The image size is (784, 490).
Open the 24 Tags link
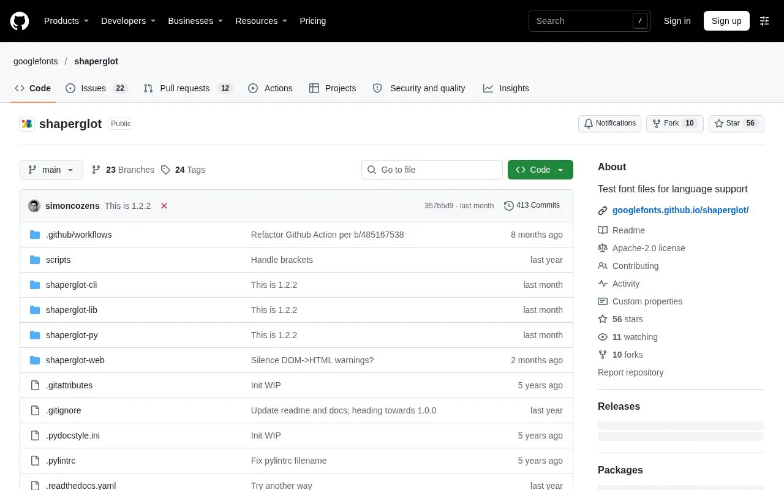click(183, 170)
